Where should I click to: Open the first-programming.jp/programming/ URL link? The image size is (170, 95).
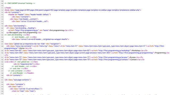click(x=136, y=53)
